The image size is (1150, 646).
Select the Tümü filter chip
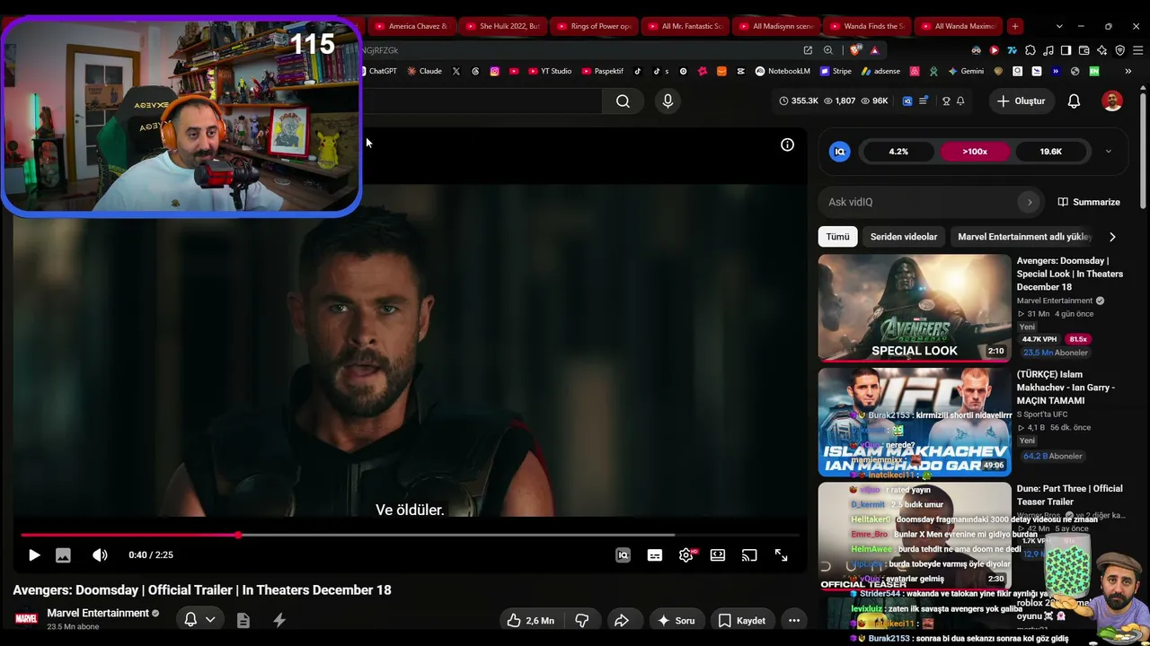tap(837, 237)
